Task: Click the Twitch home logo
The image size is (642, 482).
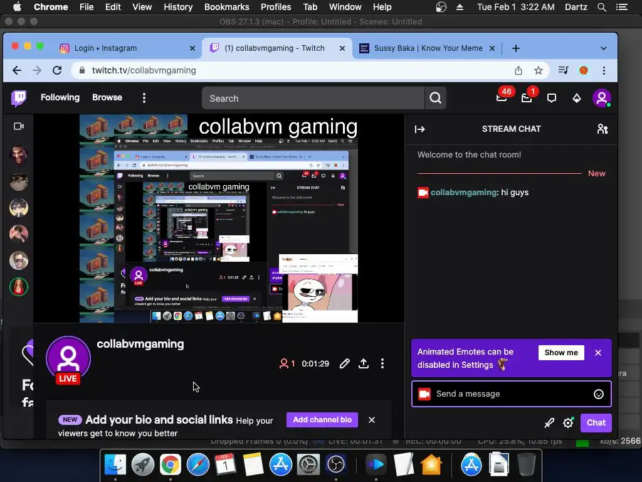Action: click(x=19, y=99)
